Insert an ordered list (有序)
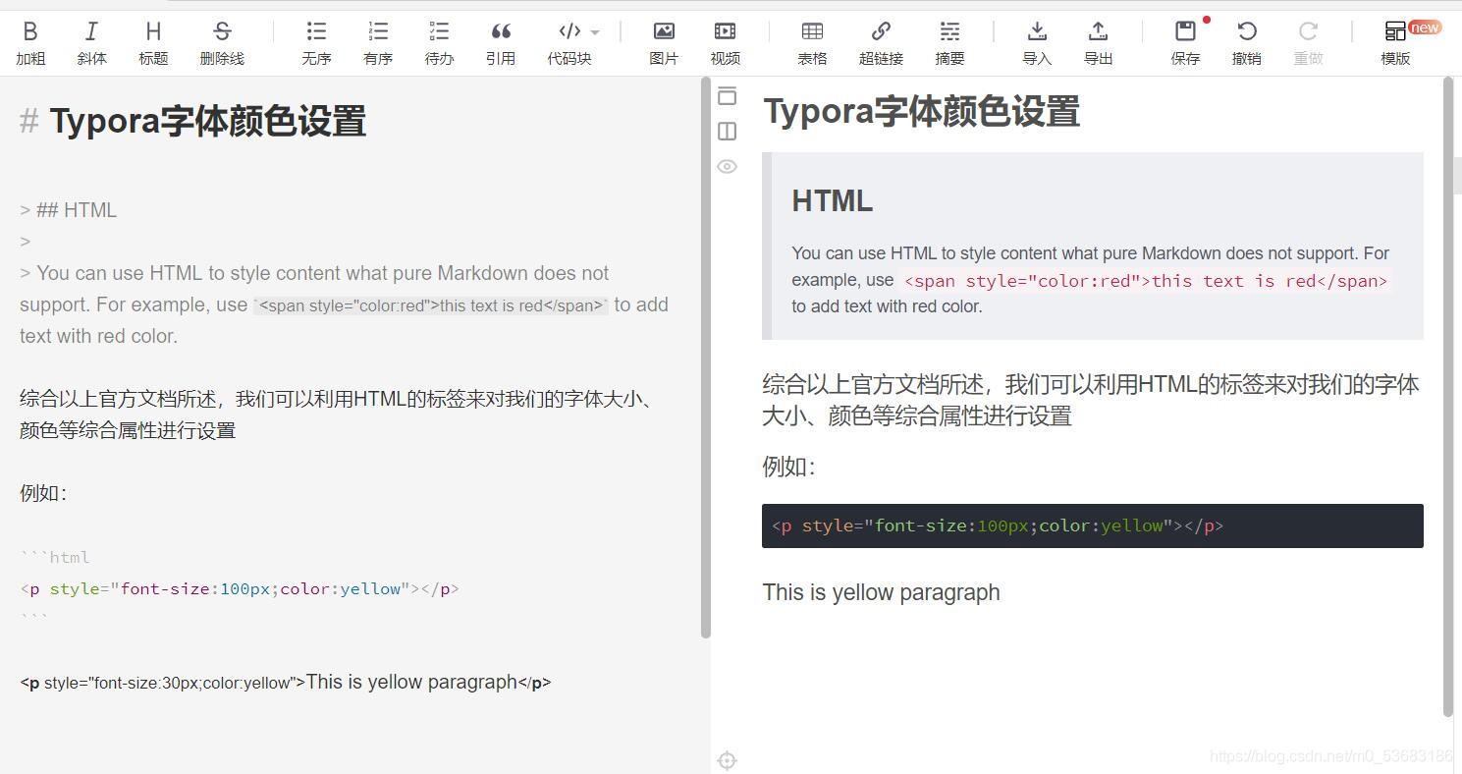1462x774 pixels. [x=378, y=43]
